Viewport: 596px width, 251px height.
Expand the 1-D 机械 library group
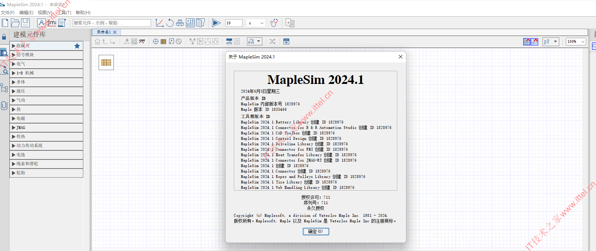click(46, 73)
